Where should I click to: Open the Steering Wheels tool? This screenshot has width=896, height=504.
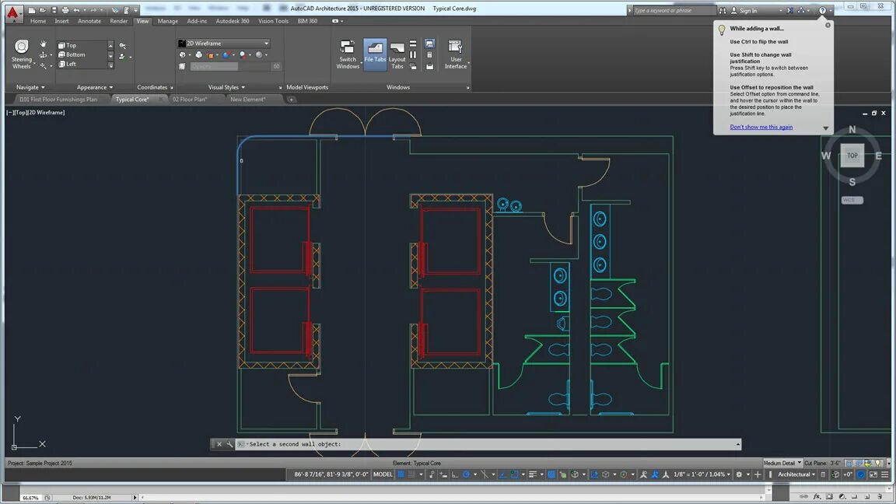(x=21, y=54)
